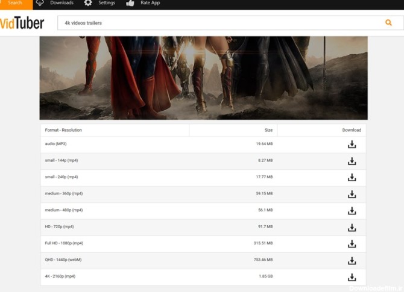Select the 4K - 2160p (mp4) row label

[60, 276]
